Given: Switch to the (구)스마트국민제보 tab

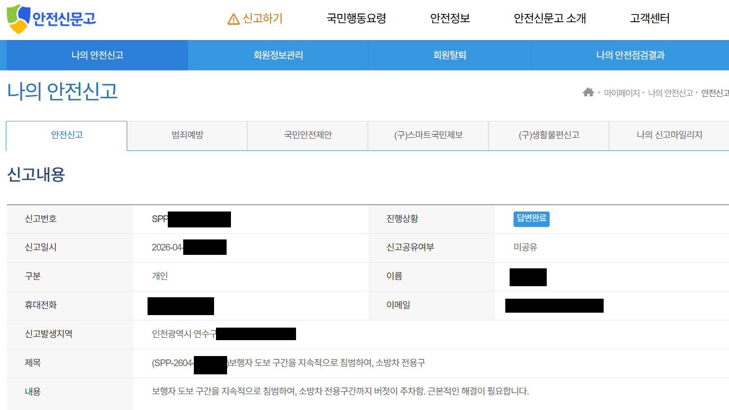Looking at the screenshot, I should point(428,135).
